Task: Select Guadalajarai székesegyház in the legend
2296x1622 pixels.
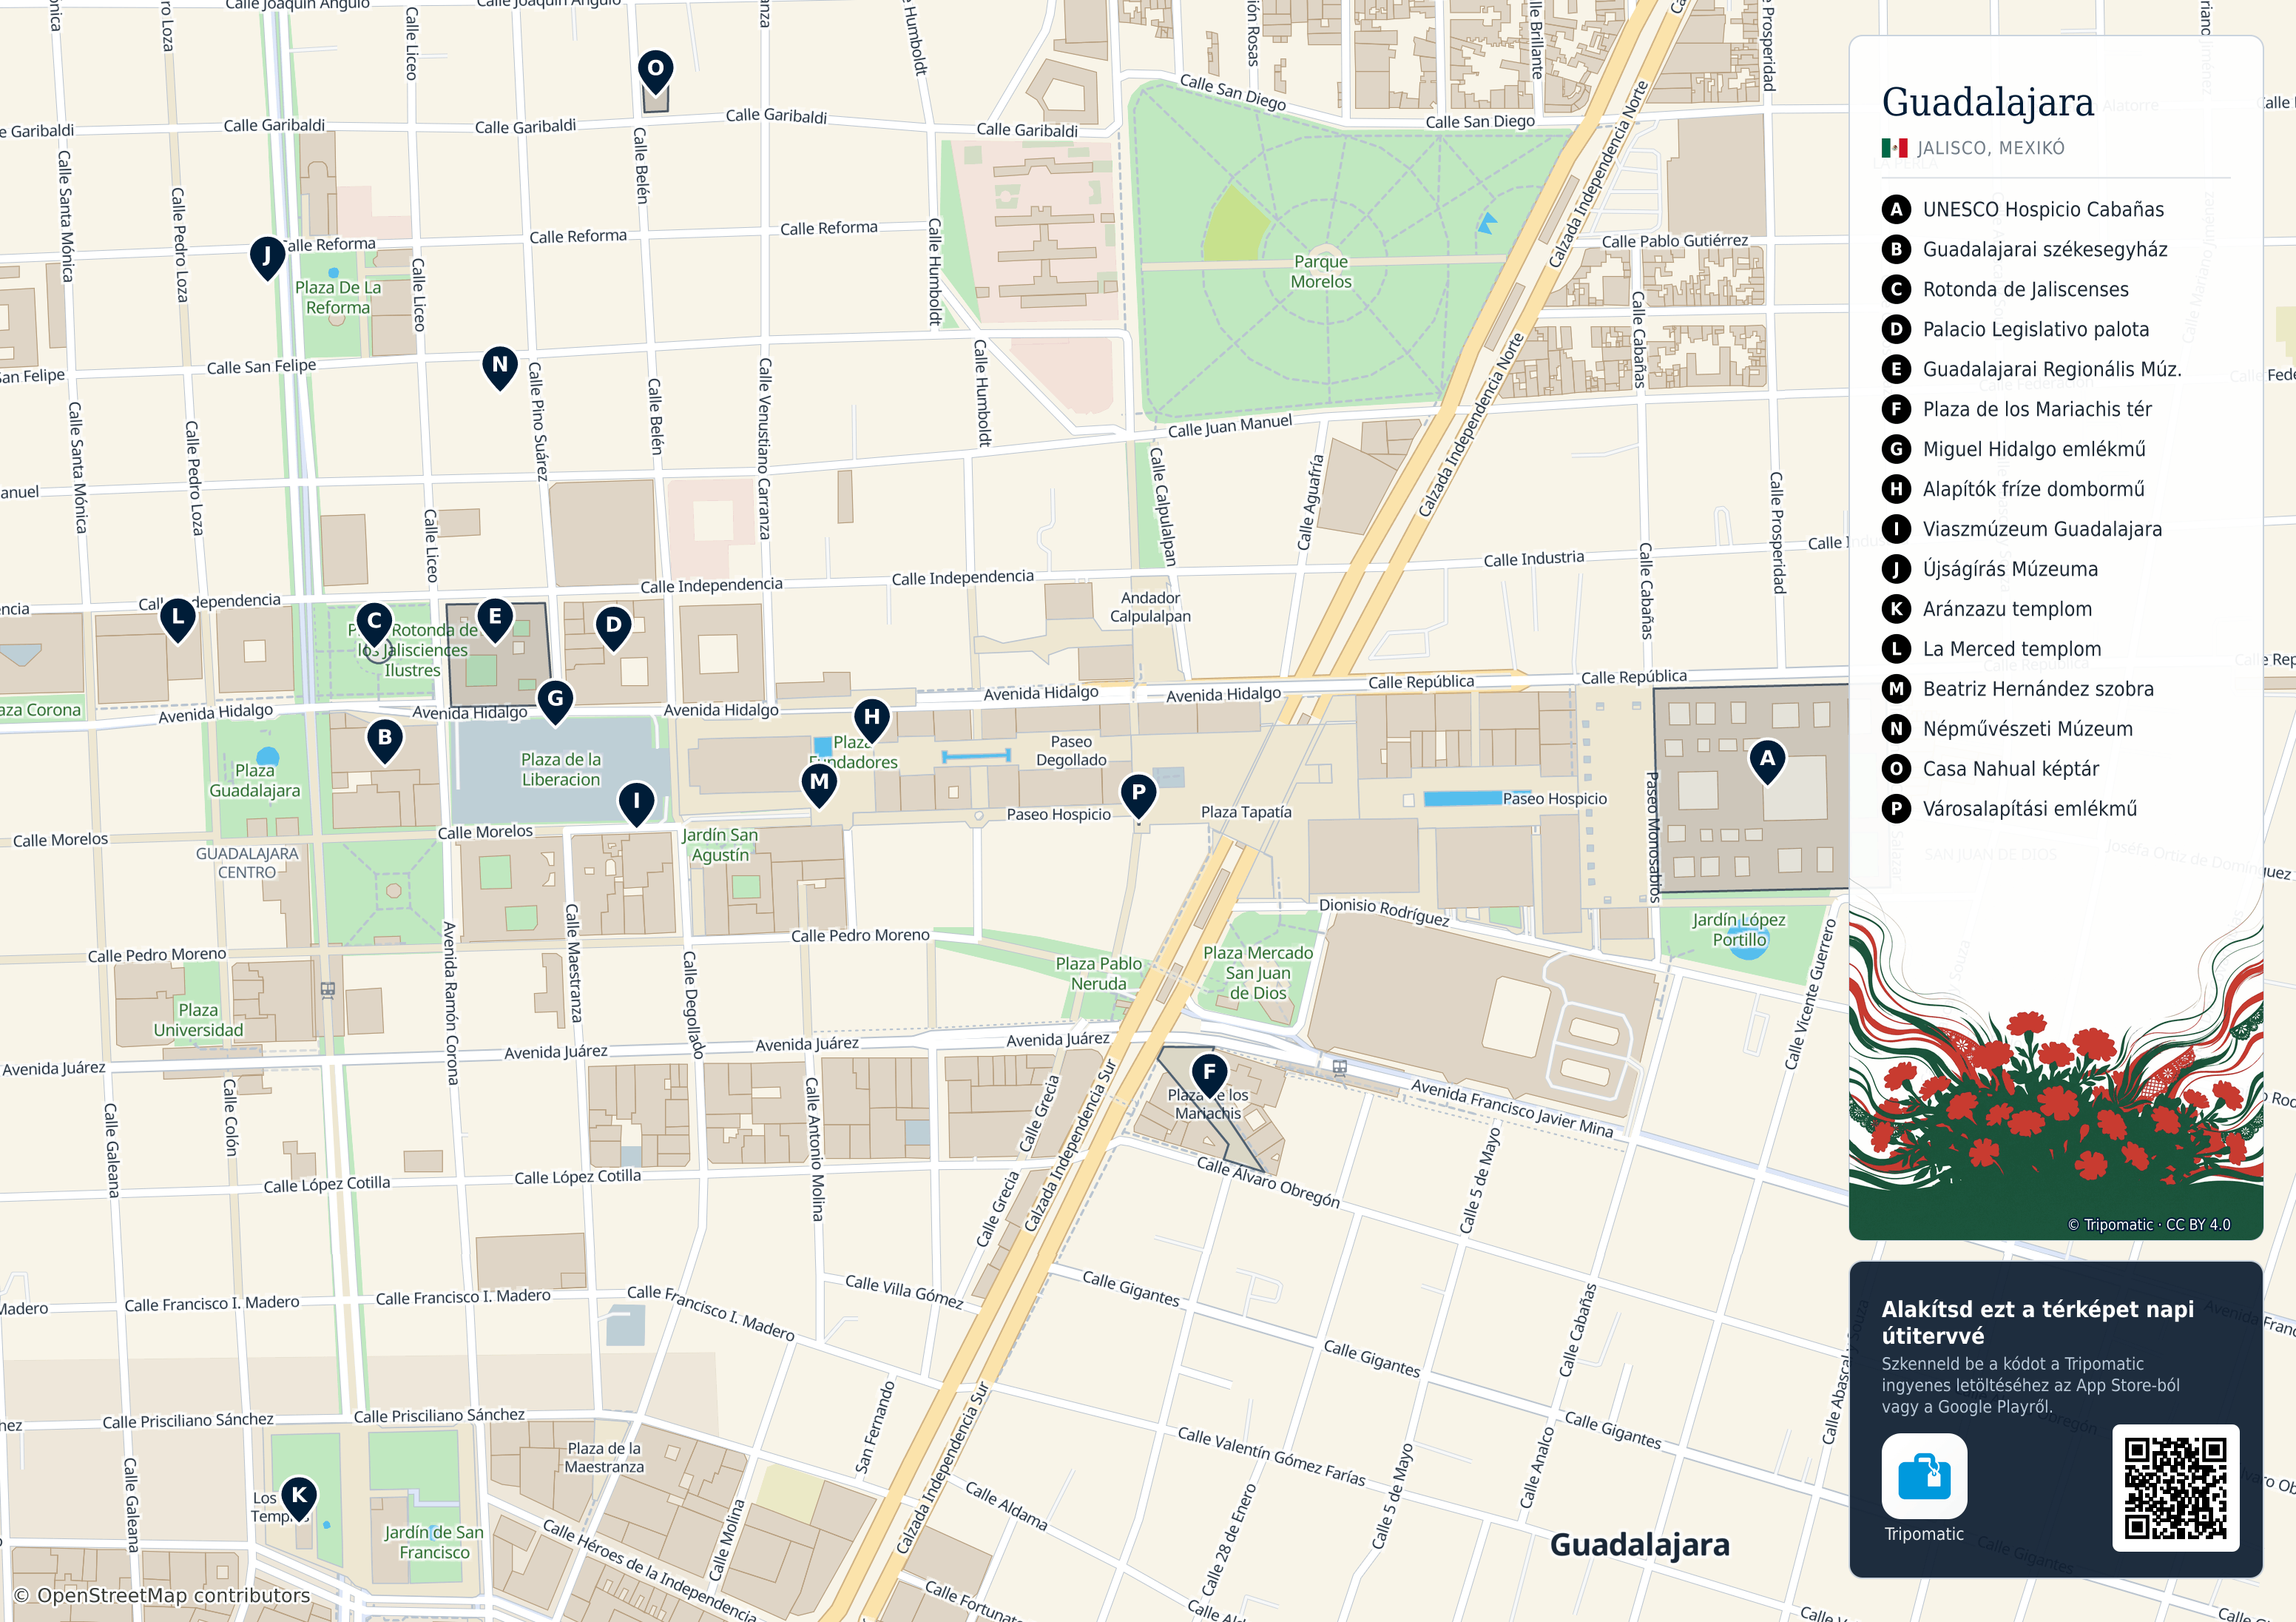Action: pos(2024,249)
